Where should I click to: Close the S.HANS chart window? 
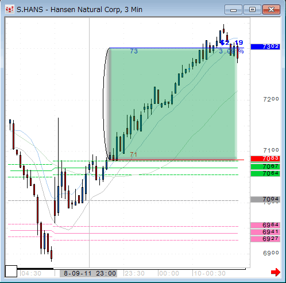[271, 10]
